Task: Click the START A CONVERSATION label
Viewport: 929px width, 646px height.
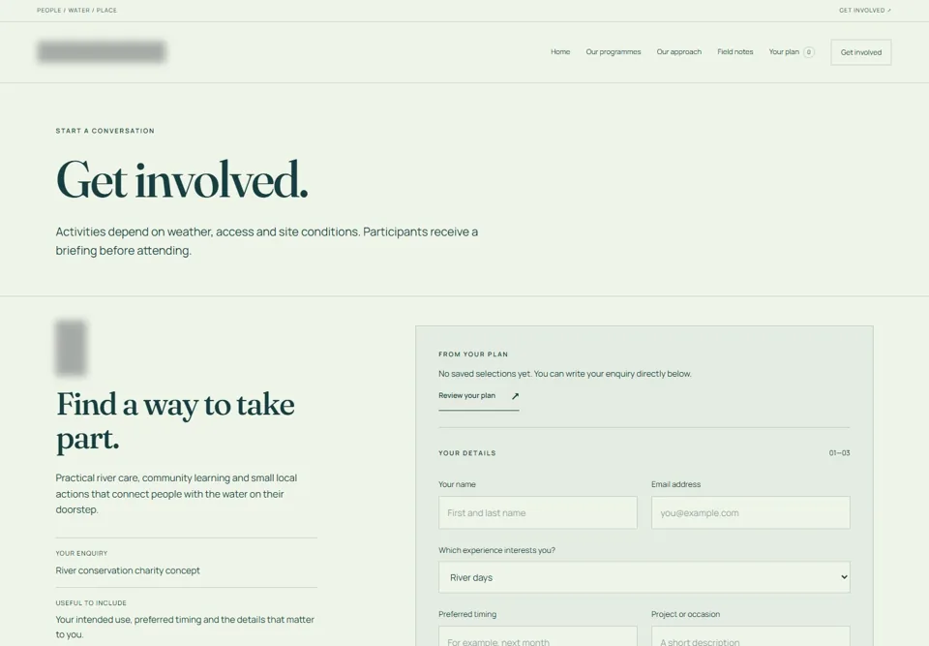Action: pos(105,131)
